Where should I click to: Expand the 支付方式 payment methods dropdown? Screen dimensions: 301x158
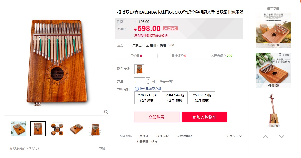point(234,136)
